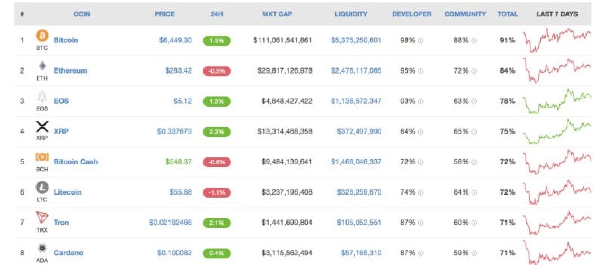Sort by the # rank column header
The height and width of the screenshot is (265, 604).
23,14
